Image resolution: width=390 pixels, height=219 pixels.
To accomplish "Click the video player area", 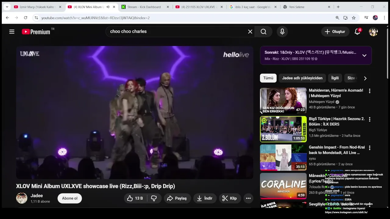I will pos(135,113).
